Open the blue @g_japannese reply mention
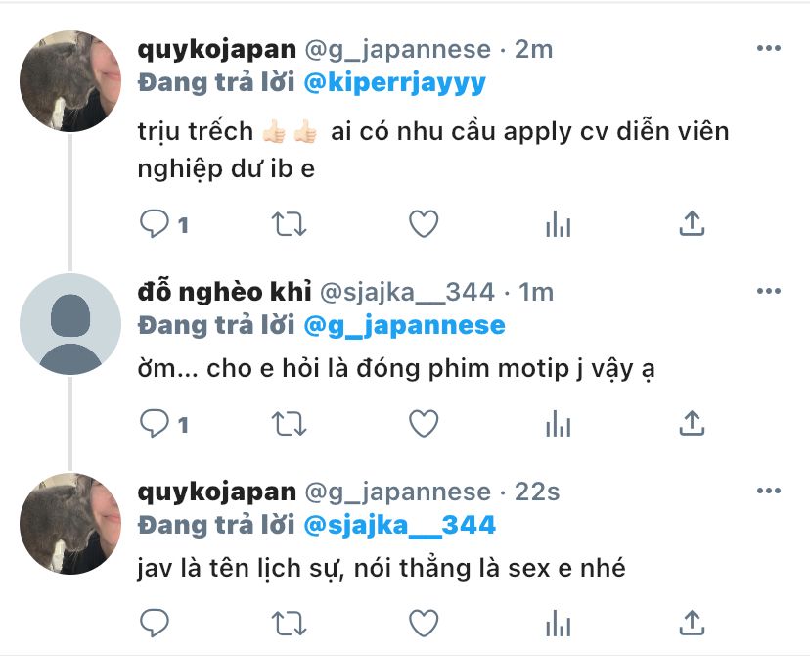This screenshot has width=810, height=656. click(x=404, y=326)
